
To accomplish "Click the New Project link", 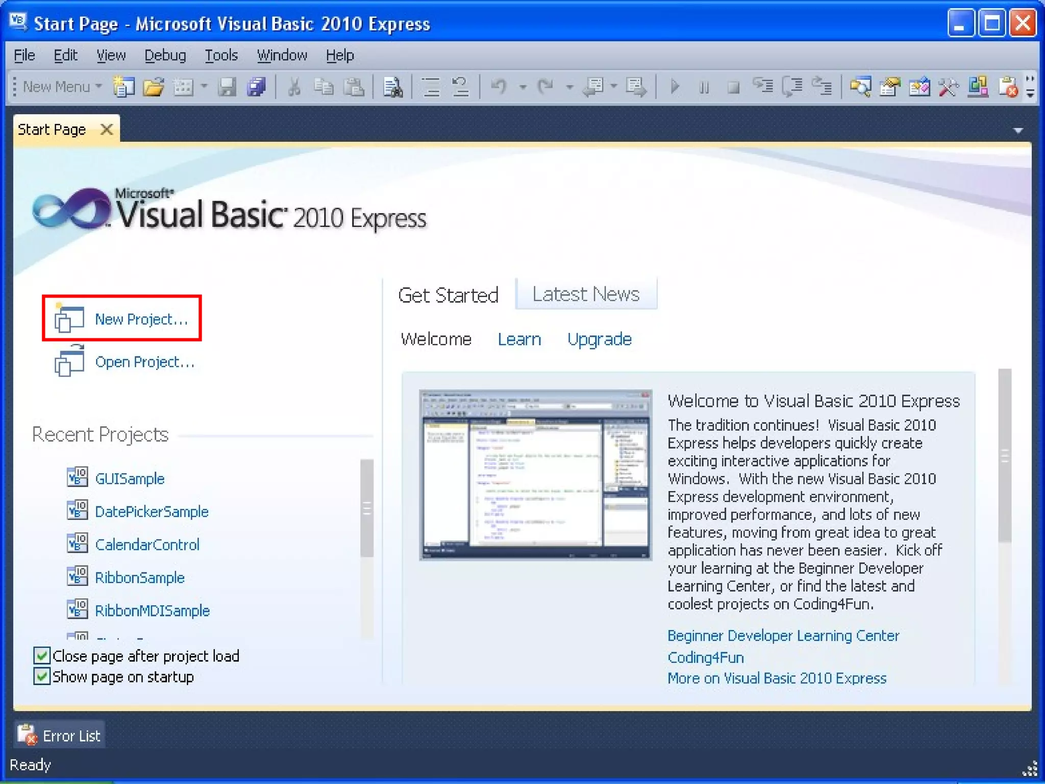I will [x=141, y=319].
